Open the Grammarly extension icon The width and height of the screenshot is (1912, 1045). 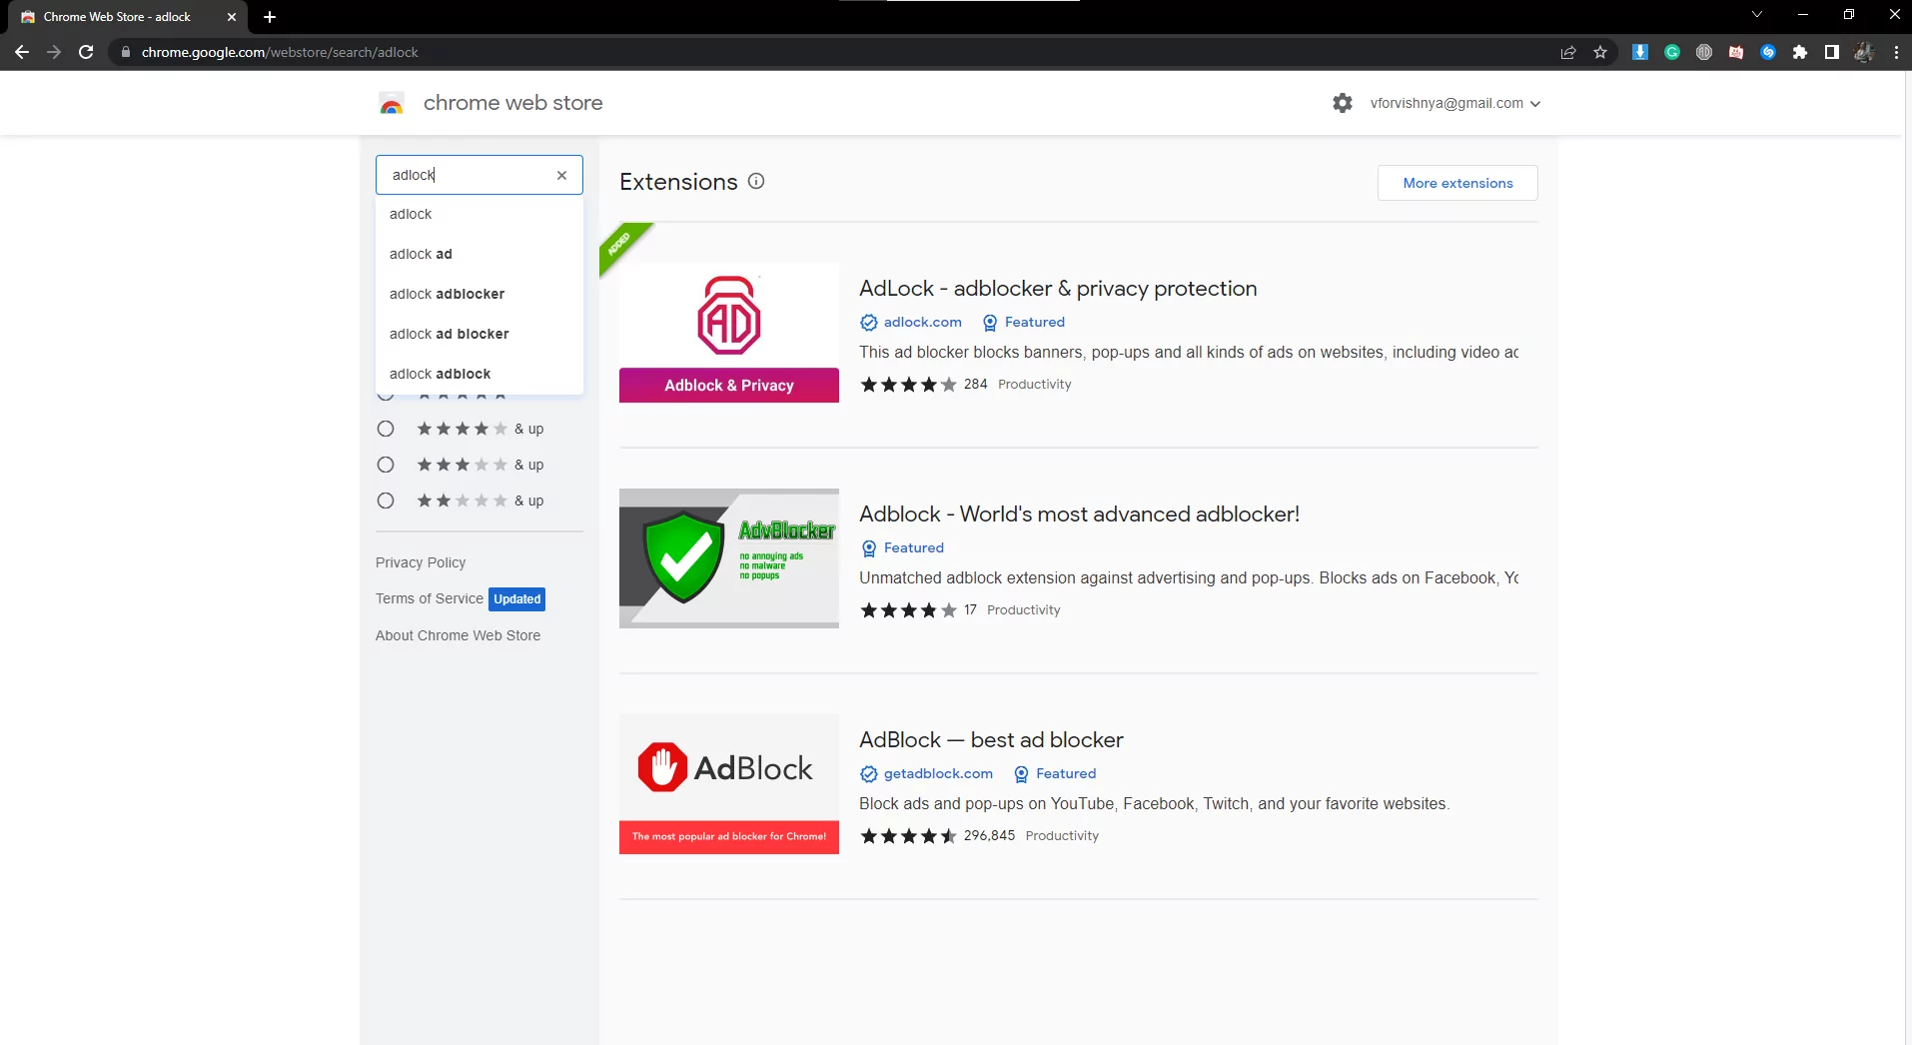[1672, 52]
